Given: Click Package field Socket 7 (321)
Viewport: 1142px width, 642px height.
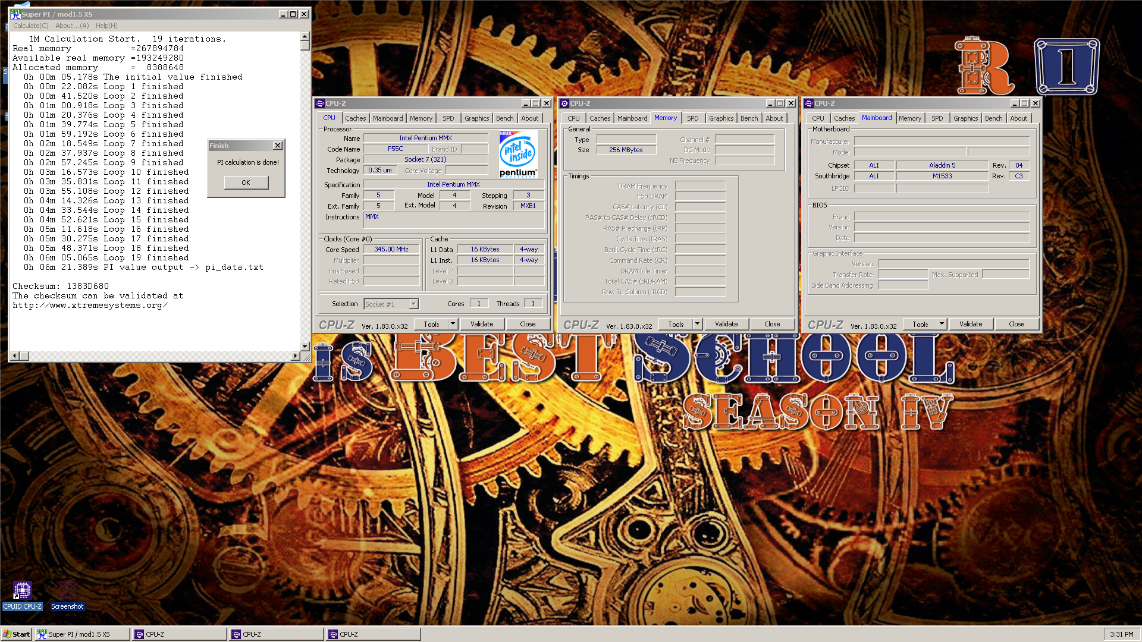Looking at the screenshot, I should [425, 159].
